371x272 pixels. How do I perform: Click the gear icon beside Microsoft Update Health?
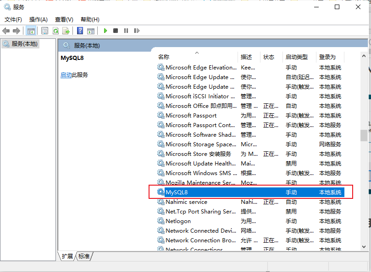pyautogui.click(x=161, y=163)
